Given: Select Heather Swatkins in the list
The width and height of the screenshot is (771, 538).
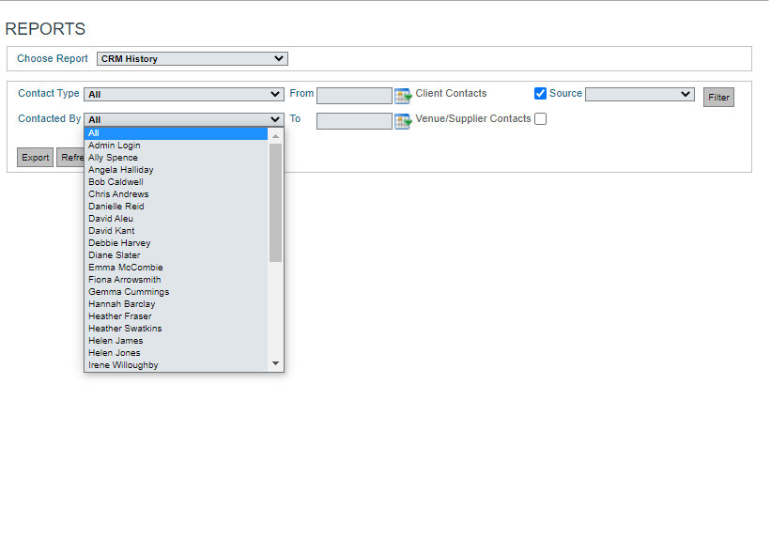Looking at the screenshot, I should point(176,329).
